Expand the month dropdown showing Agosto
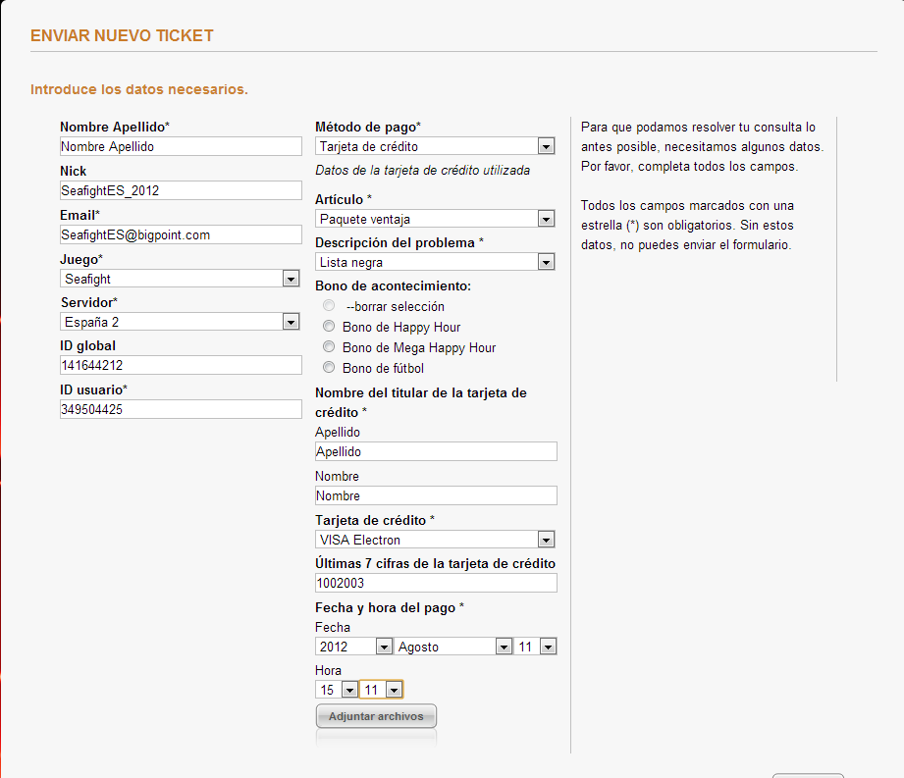 454,647
